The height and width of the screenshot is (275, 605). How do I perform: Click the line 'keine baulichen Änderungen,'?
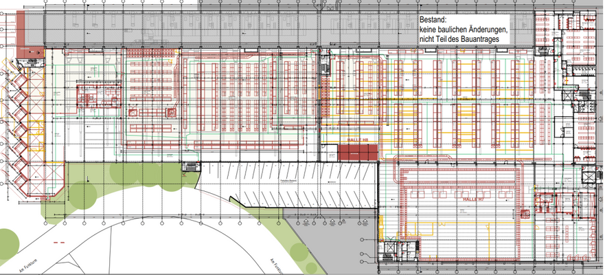464,30
